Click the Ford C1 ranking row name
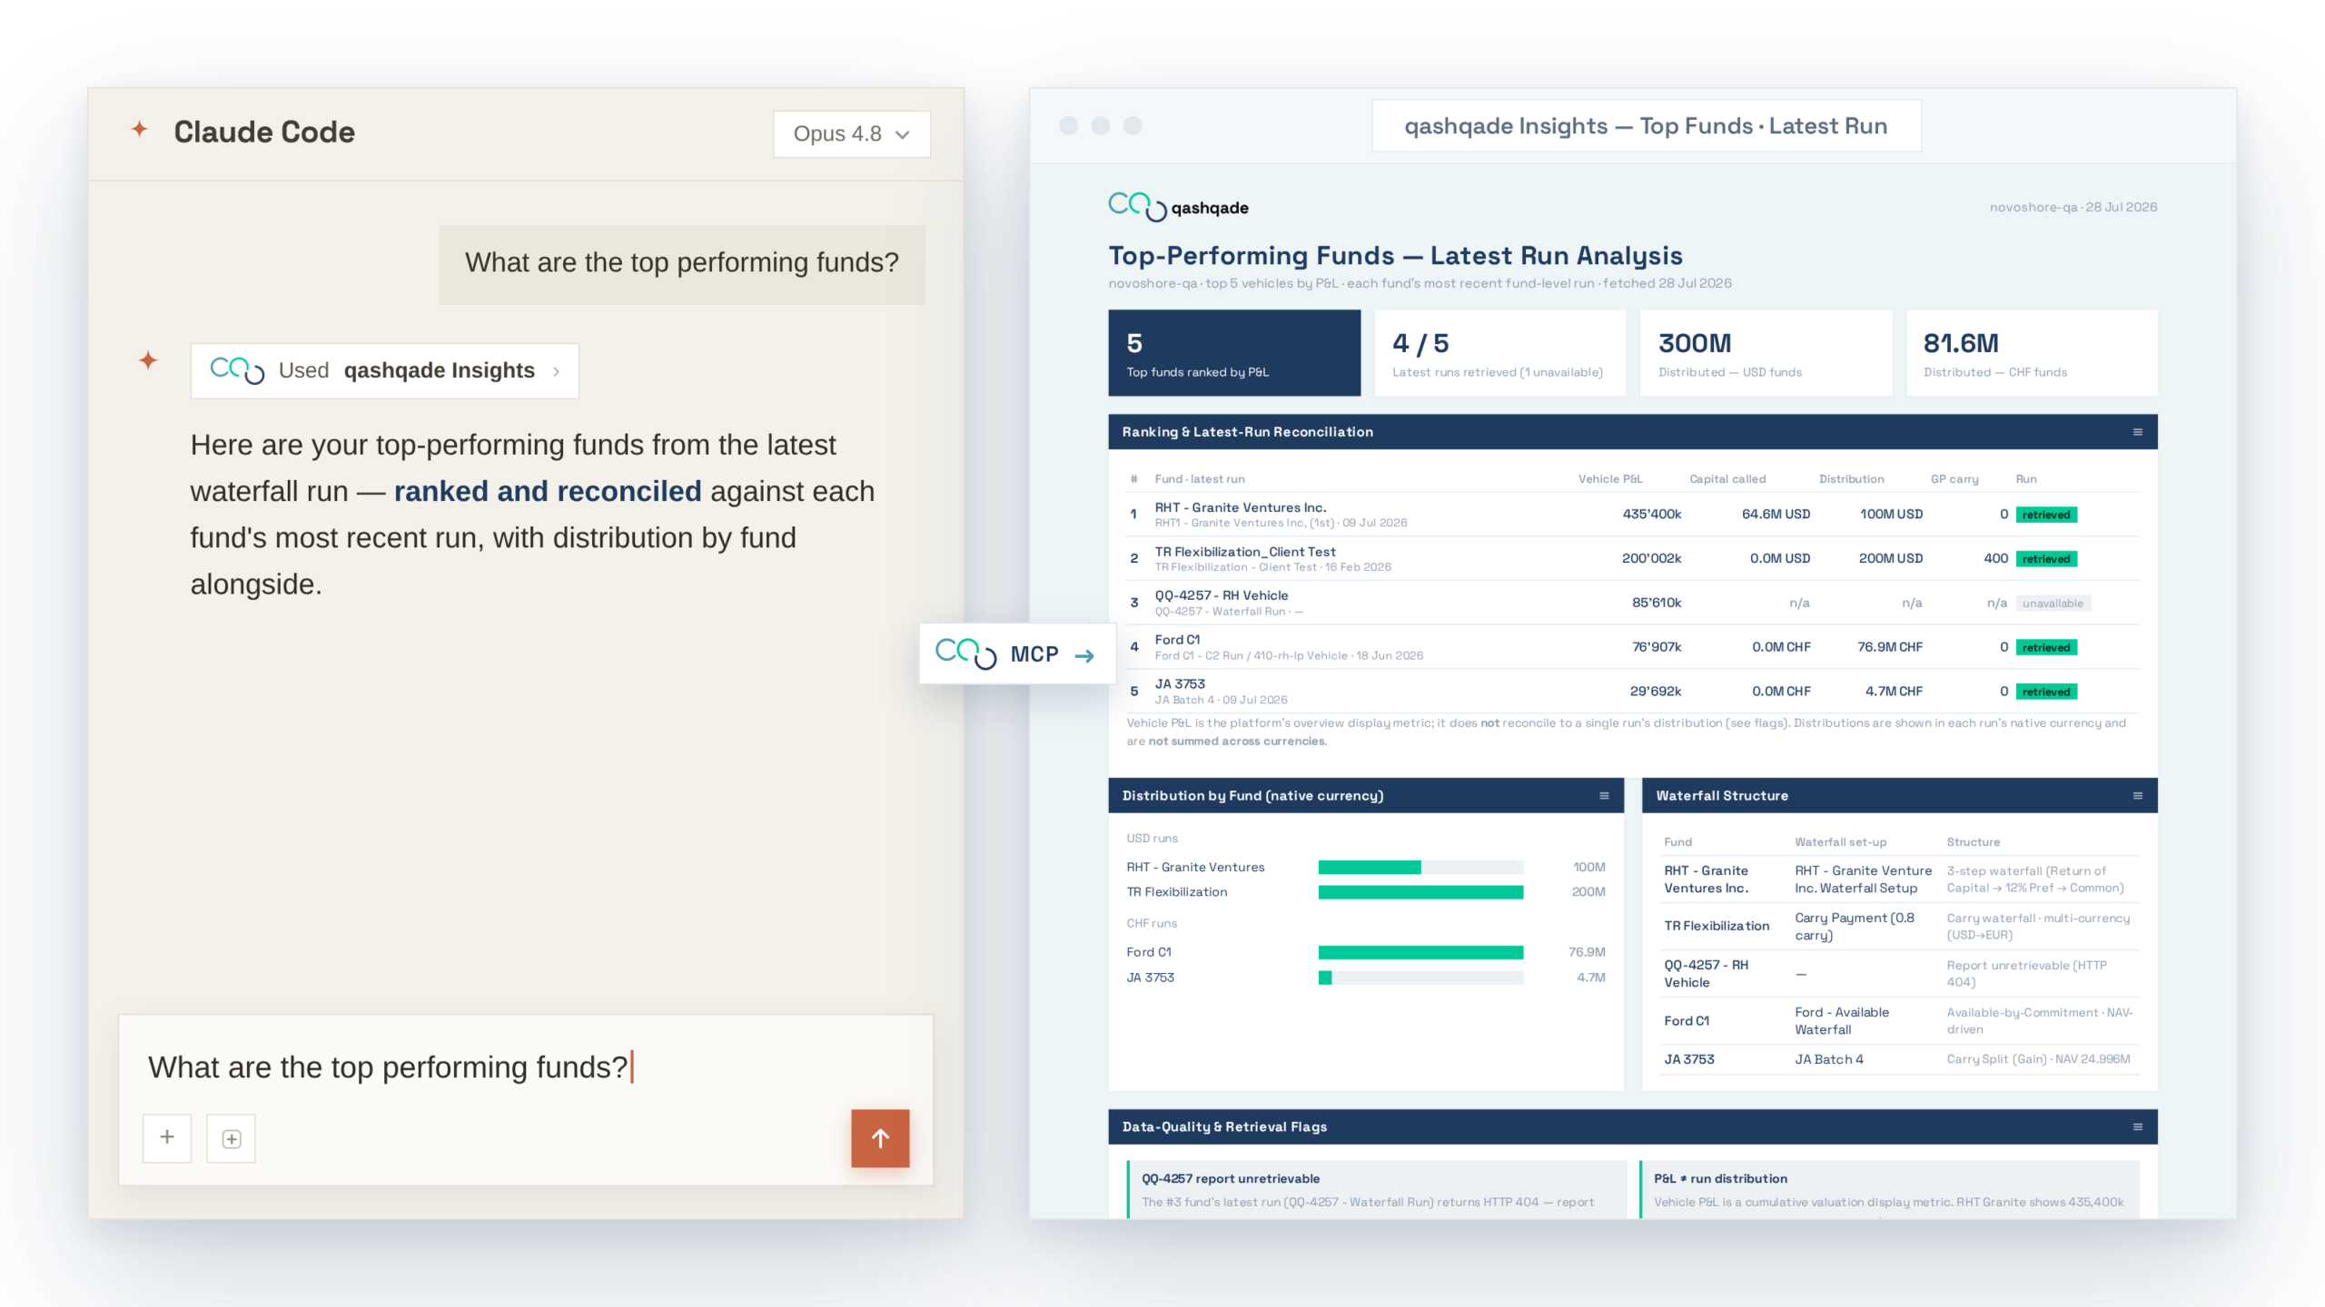Screen dimensions: 2325x1307 pyautogui.click(x=1177, y=640)
